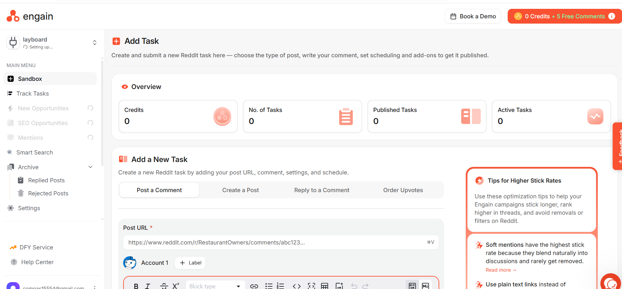
Task: Click the Tips for Higher Stick Rates icon
Action: point(479,181)
